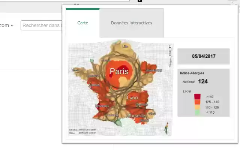This screenshot has width=240, height=150.
Task: Click the Bordeaux label on the map
Action: (x=102, y=106)
